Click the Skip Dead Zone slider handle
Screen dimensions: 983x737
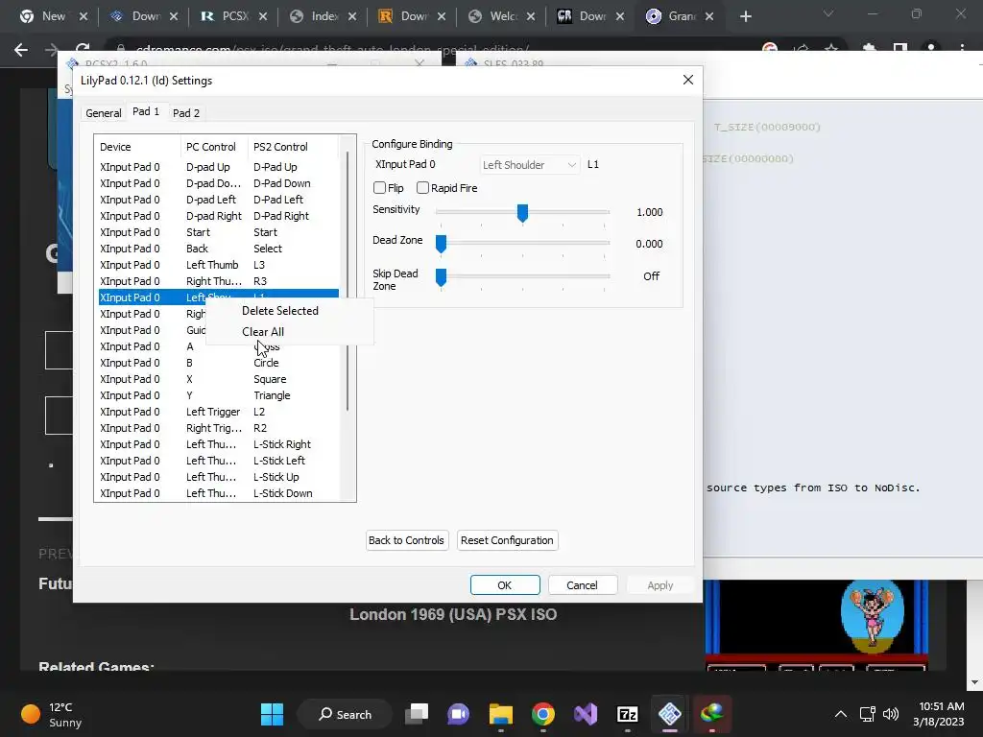click(x=441, y=276)
